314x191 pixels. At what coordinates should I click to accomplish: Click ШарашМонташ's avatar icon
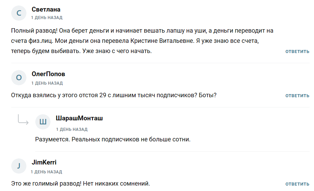(43, 122)
